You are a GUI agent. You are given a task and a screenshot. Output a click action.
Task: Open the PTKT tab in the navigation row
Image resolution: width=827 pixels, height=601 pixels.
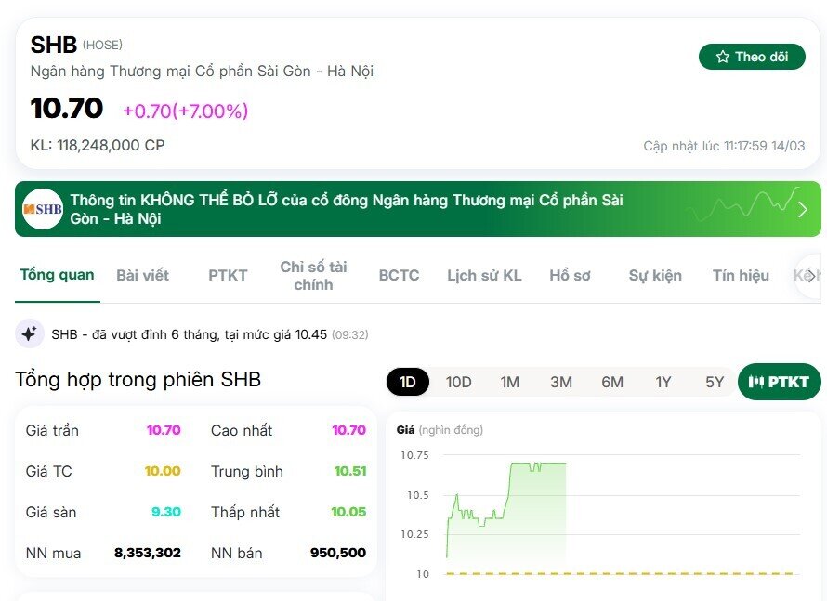228,275
